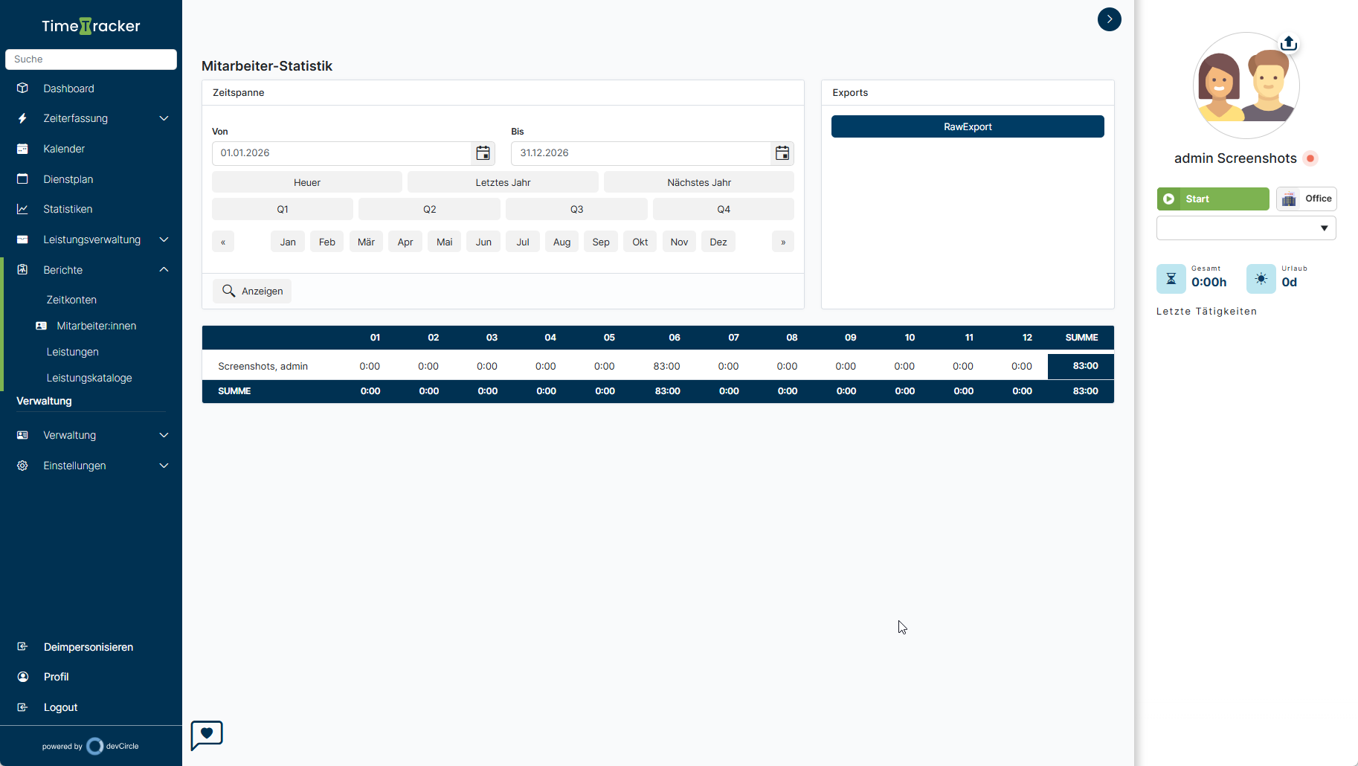
Task: Select the Heuer timespan button
Action: tap(307, 182)
